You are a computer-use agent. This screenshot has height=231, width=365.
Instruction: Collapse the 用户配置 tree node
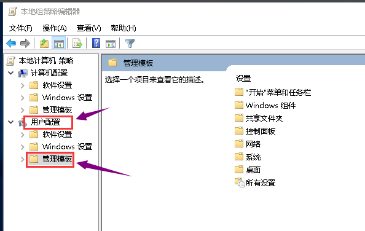click(x=10, y=122)
